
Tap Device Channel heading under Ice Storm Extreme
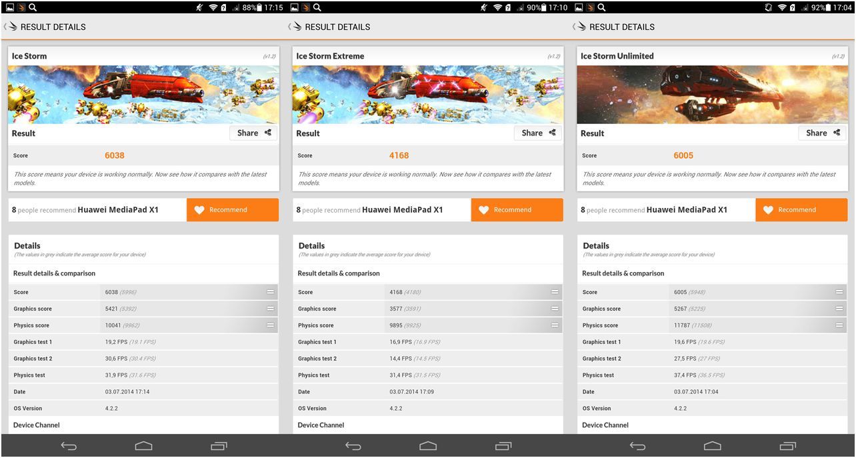pyautogui.click(x=321, y=425)
